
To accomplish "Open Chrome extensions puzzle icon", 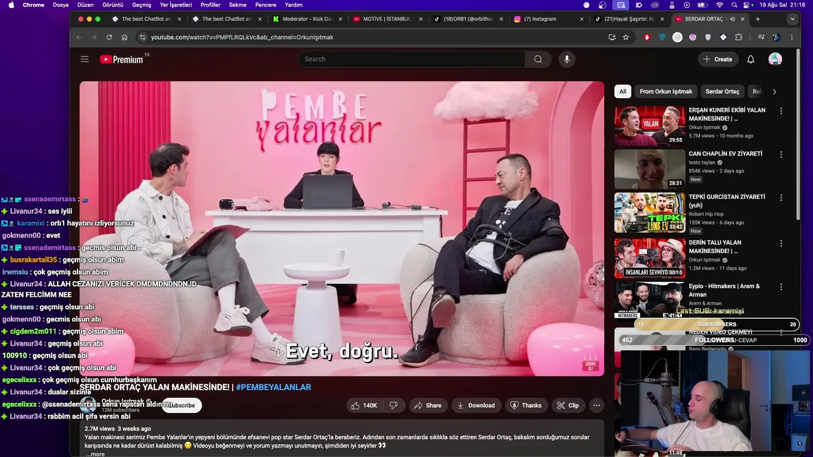I will click(738, 37).
